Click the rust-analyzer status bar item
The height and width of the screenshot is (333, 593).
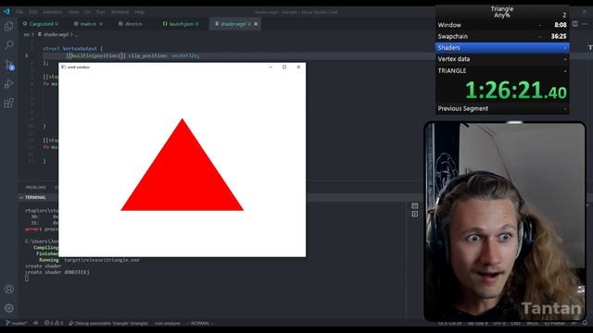168,323
